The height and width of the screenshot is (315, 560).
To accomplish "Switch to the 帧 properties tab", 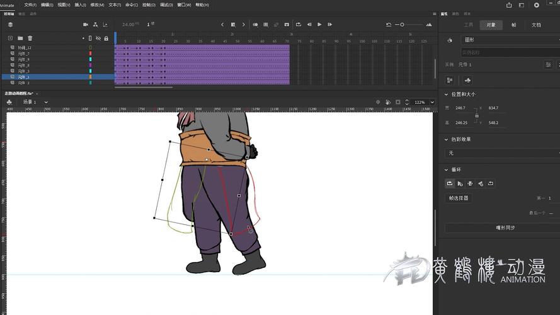I will pos(513,25).
